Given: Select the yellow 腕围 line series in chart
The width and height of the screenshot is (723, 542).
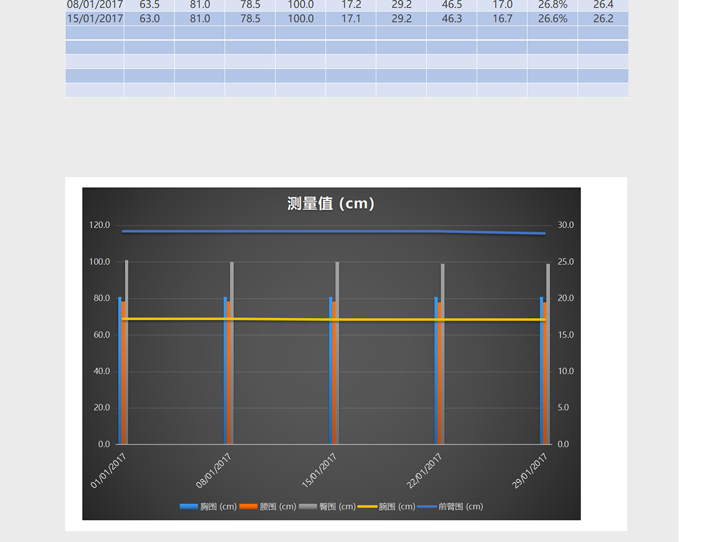Looking at the screenshot, I should (333, 319).
